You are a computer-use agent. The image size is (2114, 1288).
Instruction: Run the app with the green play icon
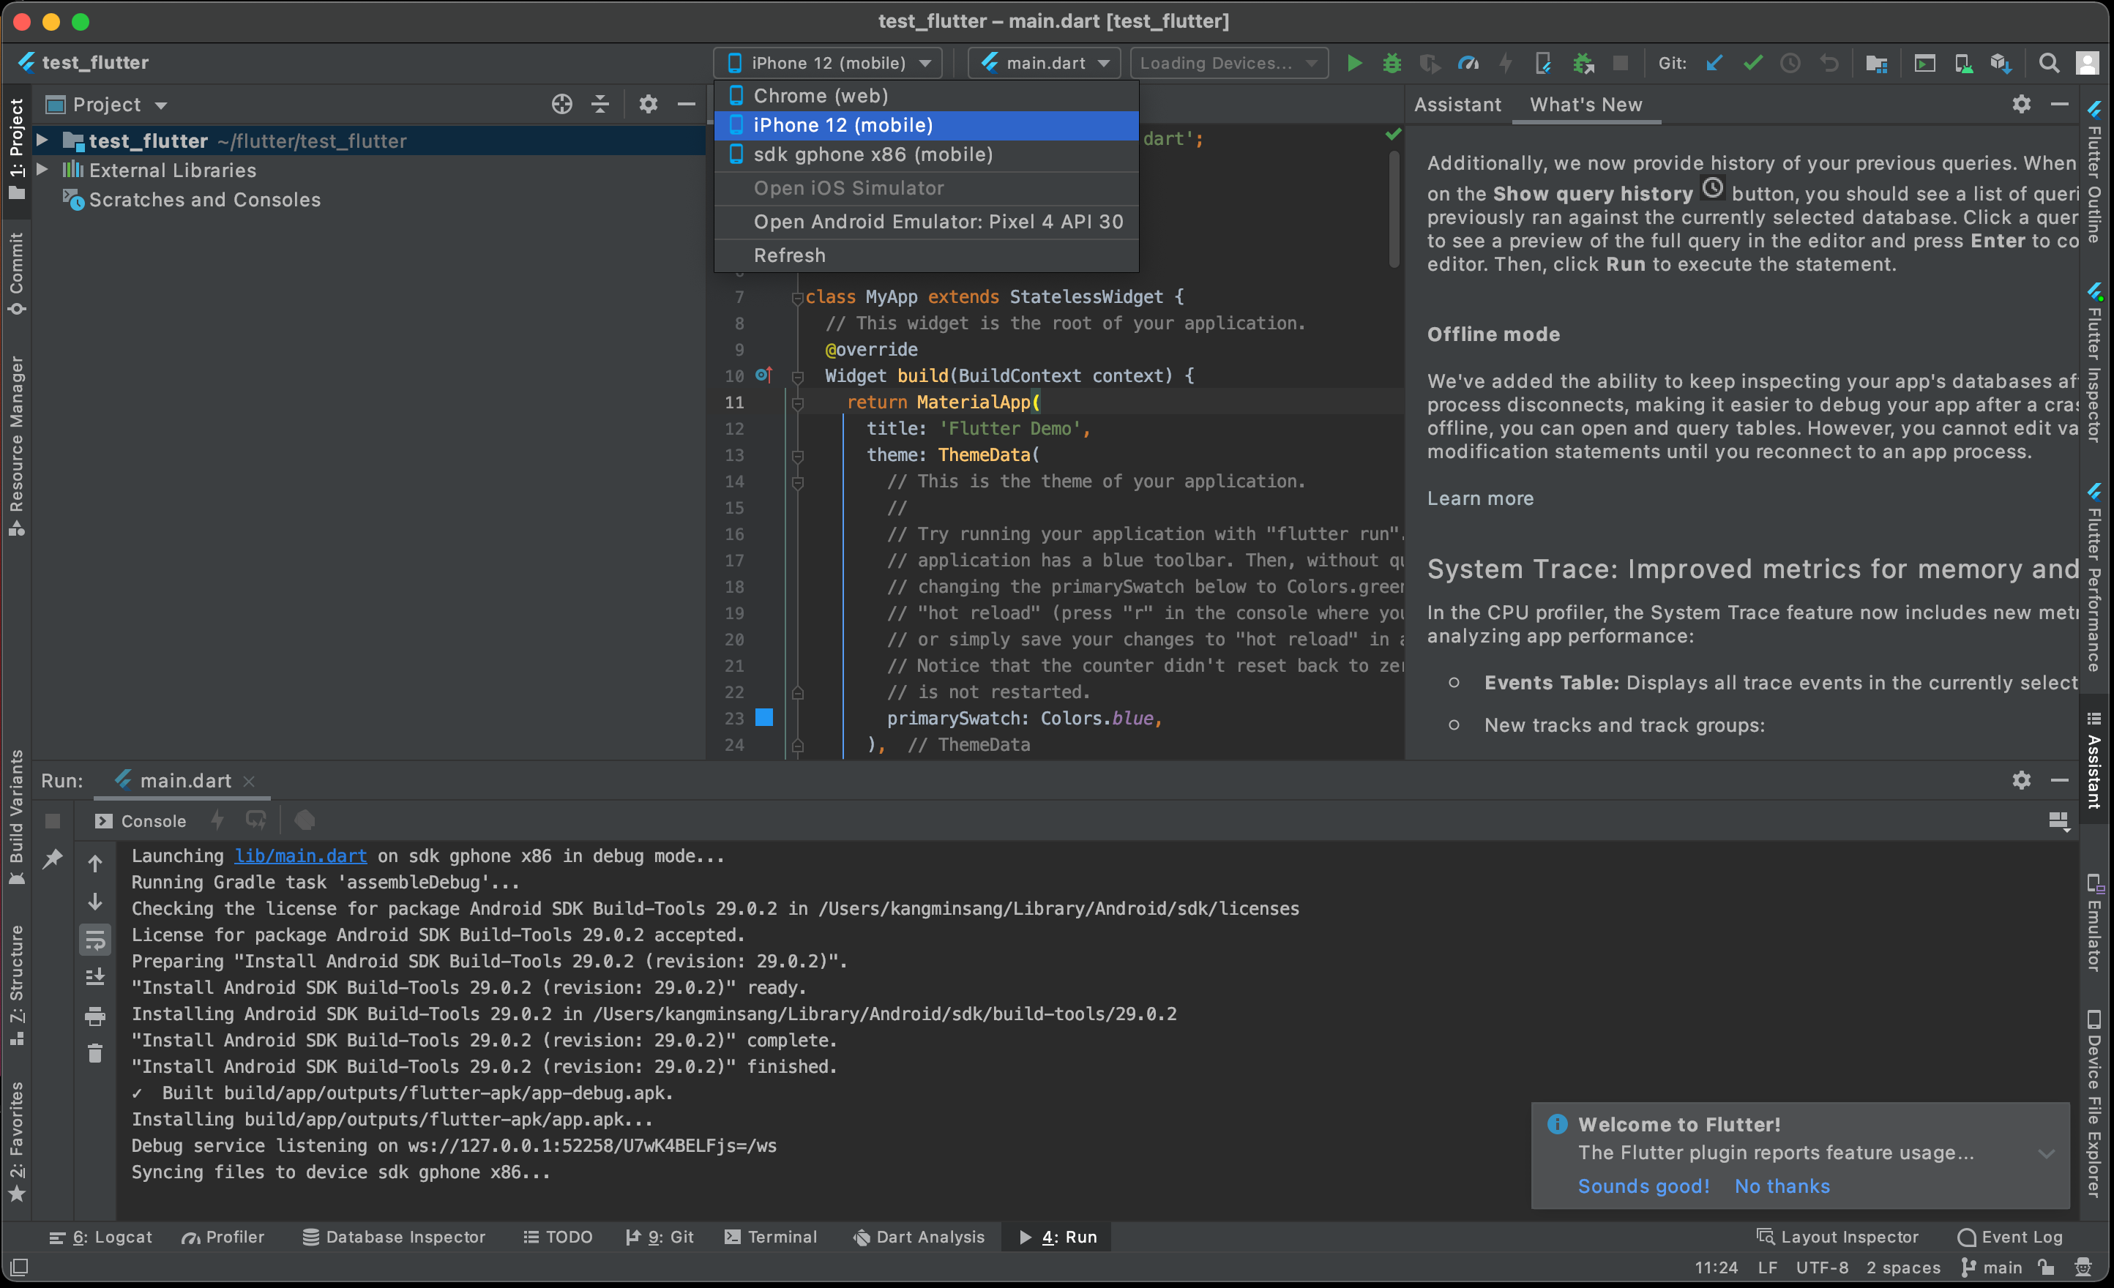[x=1354, y=63]
